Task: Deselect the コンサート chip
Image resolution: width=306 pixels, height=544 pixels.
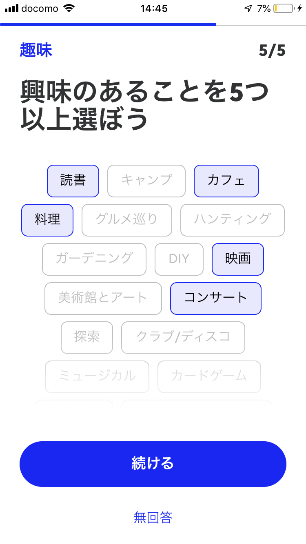Action: [215, 298]
